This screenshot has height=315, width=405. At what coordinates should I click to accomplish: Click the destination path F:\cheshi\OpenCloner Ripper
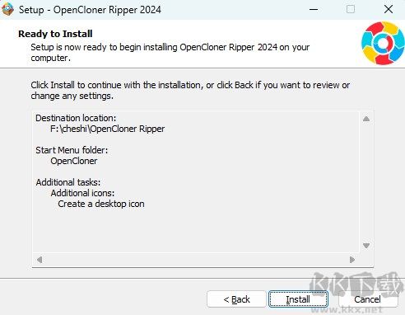click(x=108, y=129)
